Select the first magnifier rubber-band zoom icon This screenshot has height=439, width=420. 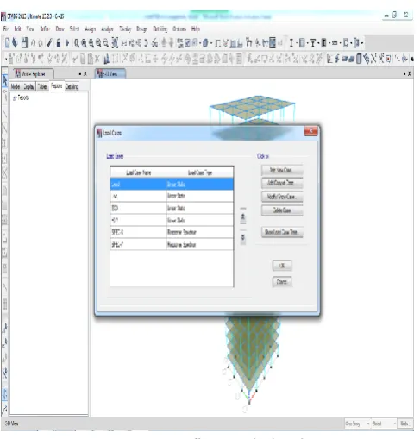click(77, 43)
